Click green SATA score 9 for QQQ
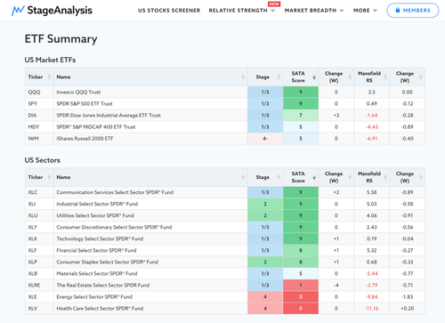This screenshot has width=445, height=323. [301, 93]
